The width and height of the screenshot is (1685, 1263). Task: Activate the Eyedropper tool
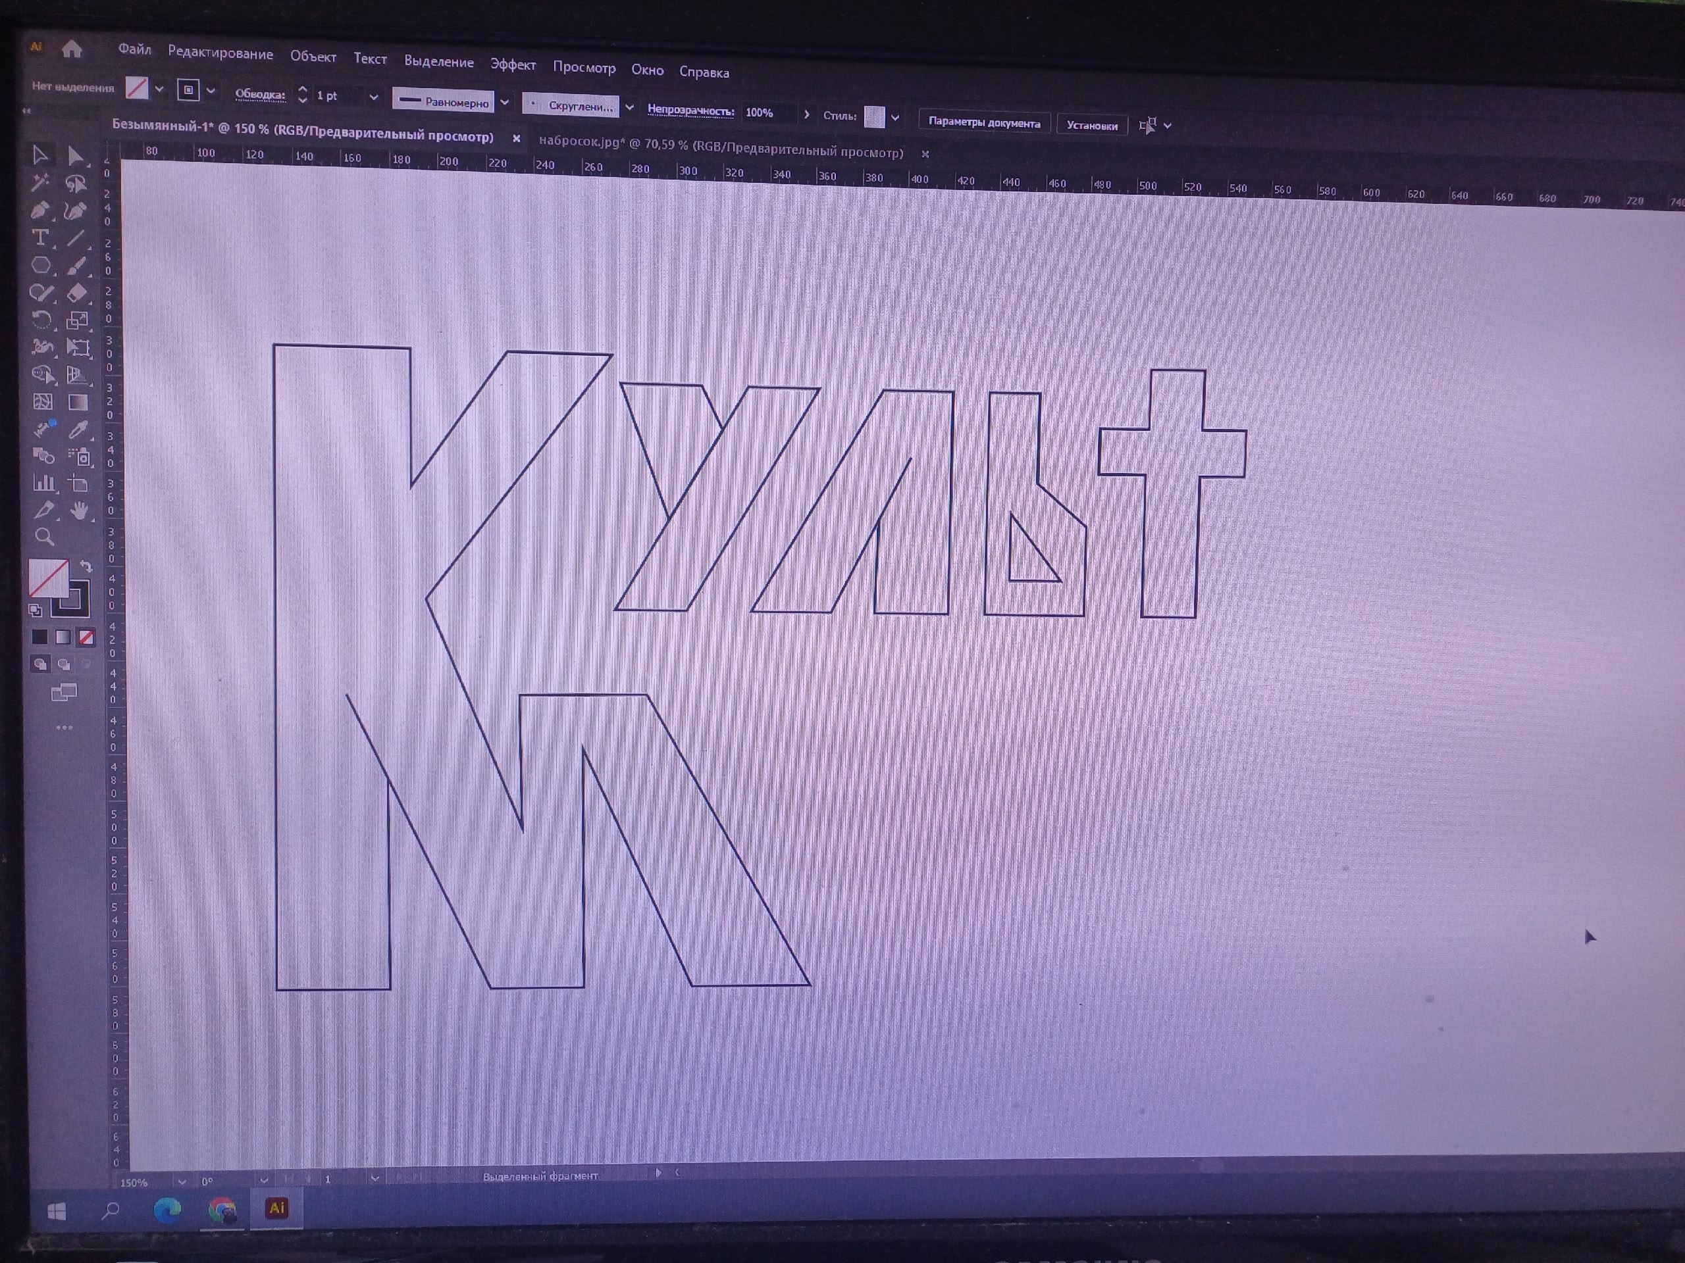coord(78,430)
